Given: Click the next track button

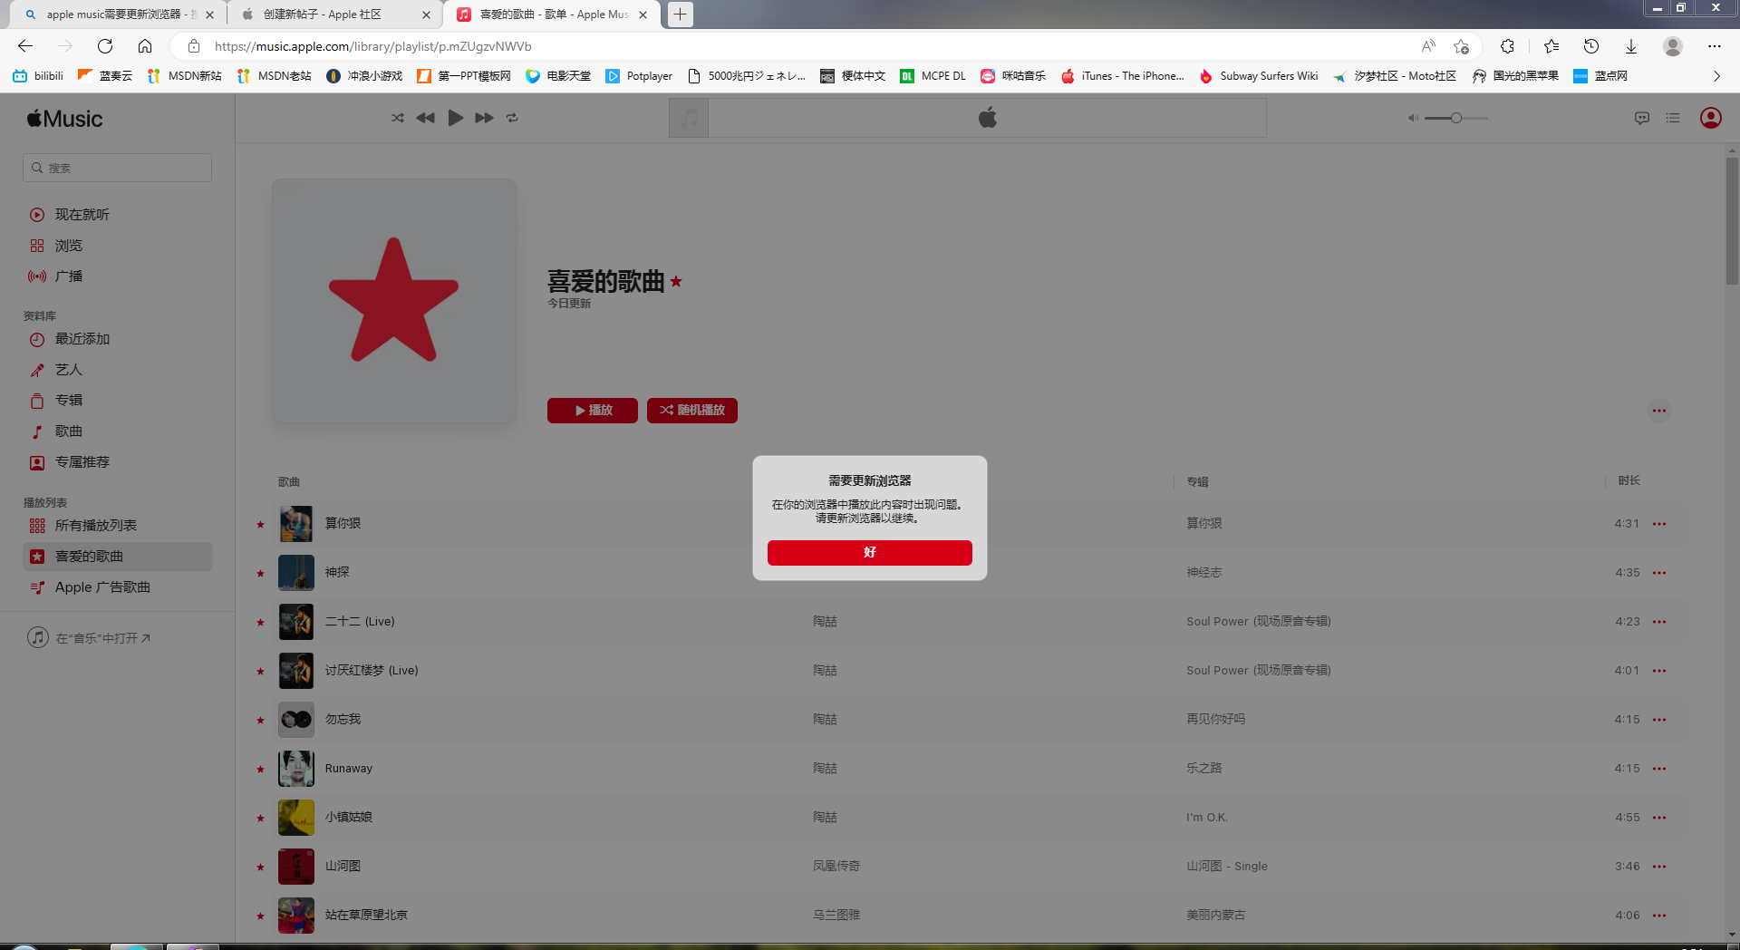Looking at the screenshot, I should pyautogui.click(x=485, y=118).
